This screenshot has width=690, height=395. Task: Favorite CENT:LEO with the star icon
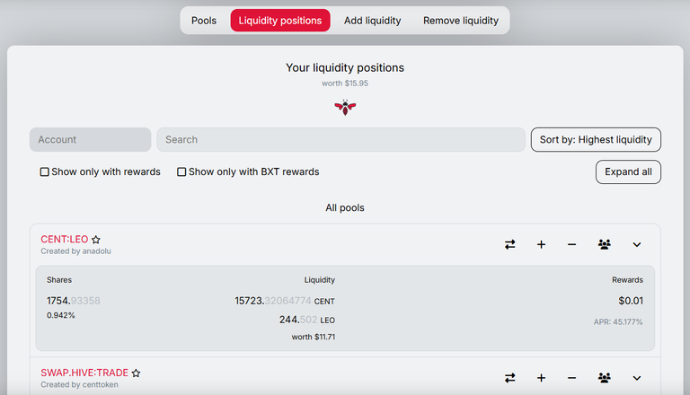click(x=96, y=240)
